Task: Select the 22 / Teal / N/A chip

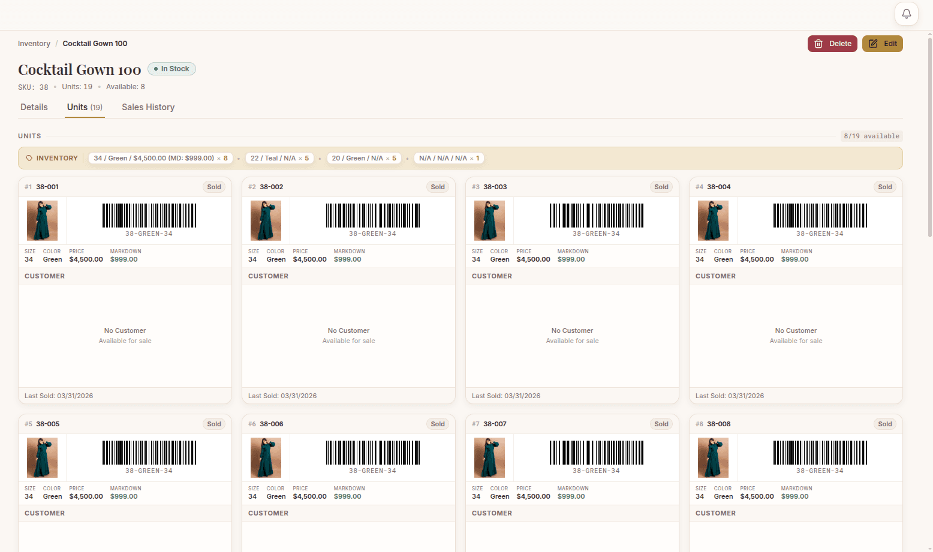Action: click(x=279, y=158)
